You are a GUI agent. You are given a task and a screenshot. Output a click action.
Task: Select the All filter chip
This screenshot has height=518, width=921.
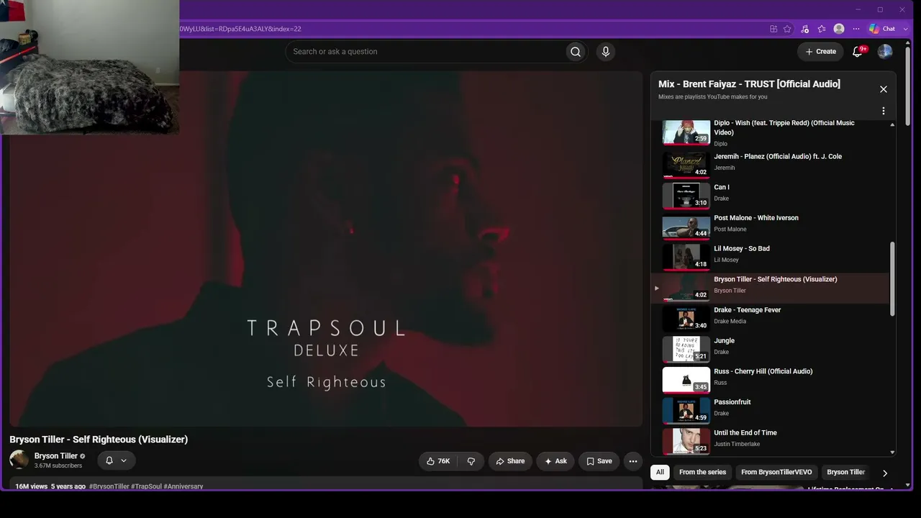click(660, 472)
